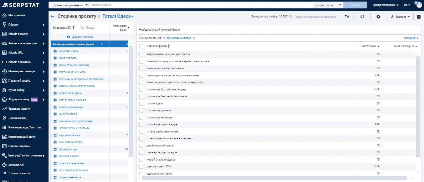Viewport: 424px width, 182px height.
Task: Click refresh icon button in toolbar
Action: pos(362,17)
